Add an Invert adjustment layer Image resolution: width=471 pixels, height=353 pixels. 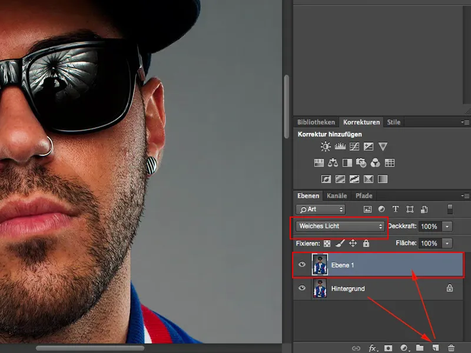click(x=326, y=179)
